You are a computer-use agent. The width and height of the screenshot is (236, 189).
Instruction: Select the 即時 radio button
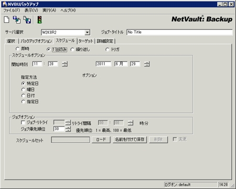17,49
